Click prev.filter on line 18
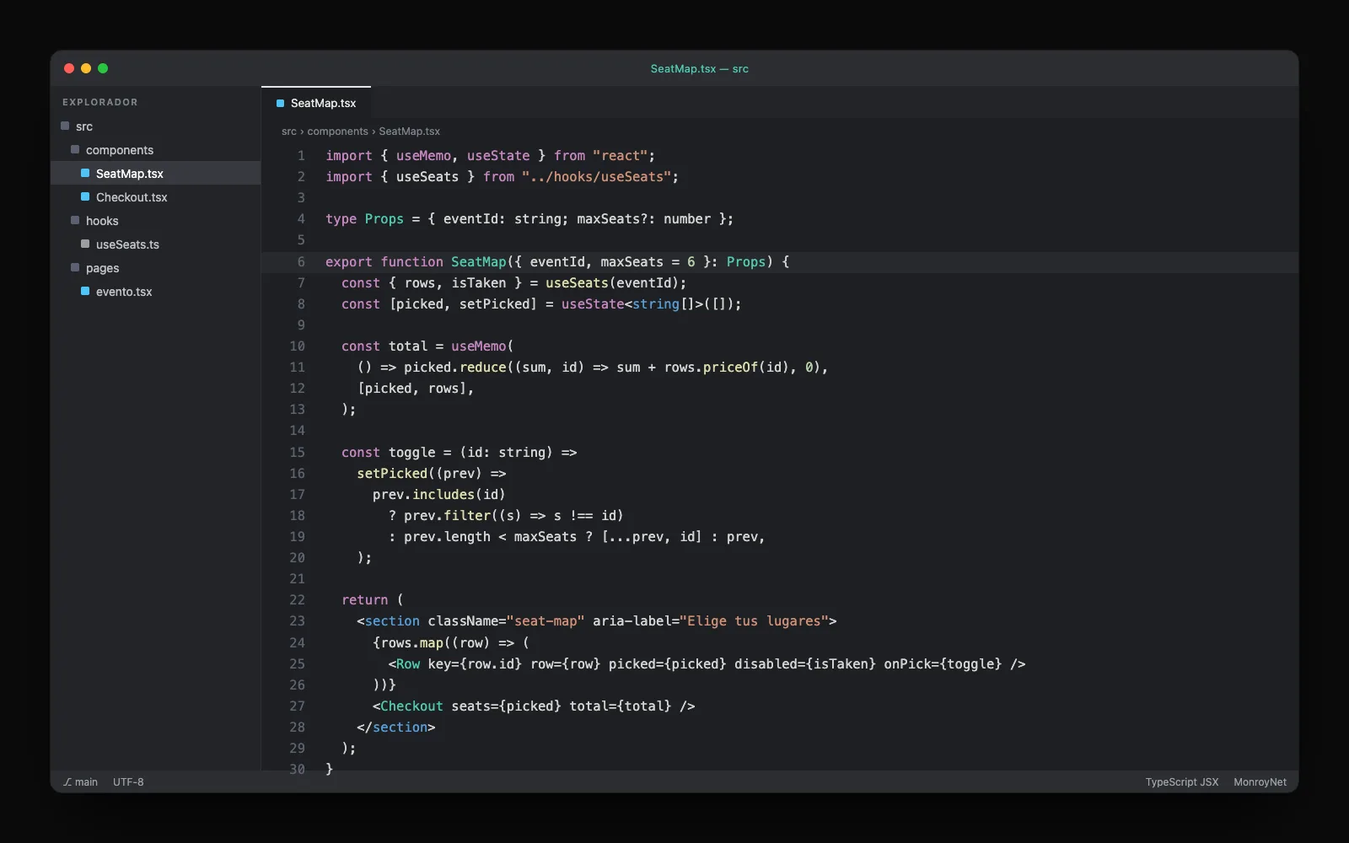1349x843 pixels. 448,516
